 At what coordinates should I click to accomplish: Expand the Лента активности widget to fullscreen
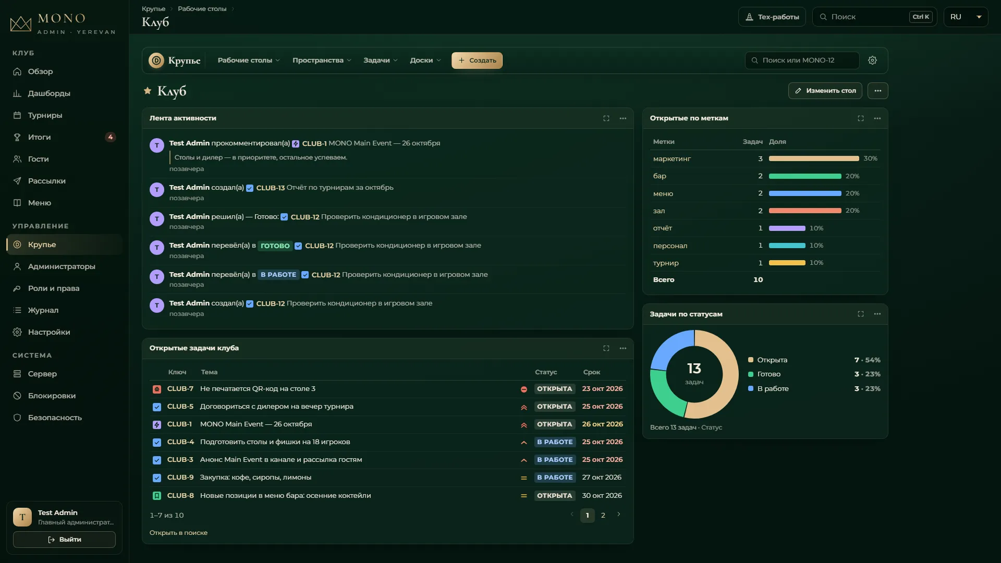[x=606, y=118]
